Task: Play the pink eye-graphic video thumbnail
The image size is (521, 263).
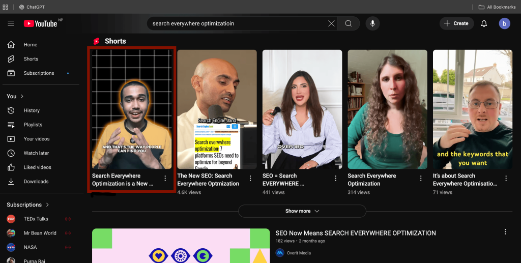Action: click(181, 246)
